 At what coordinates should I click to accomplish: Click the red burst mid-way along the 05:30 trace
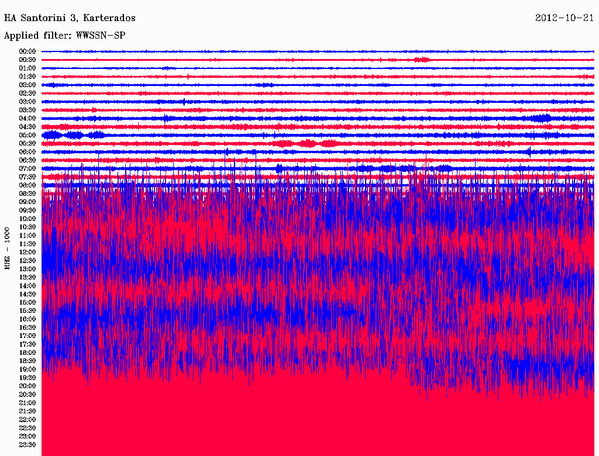click(x=307, y=143)
